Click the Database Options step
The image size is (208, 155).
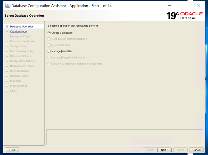(20, 56)
